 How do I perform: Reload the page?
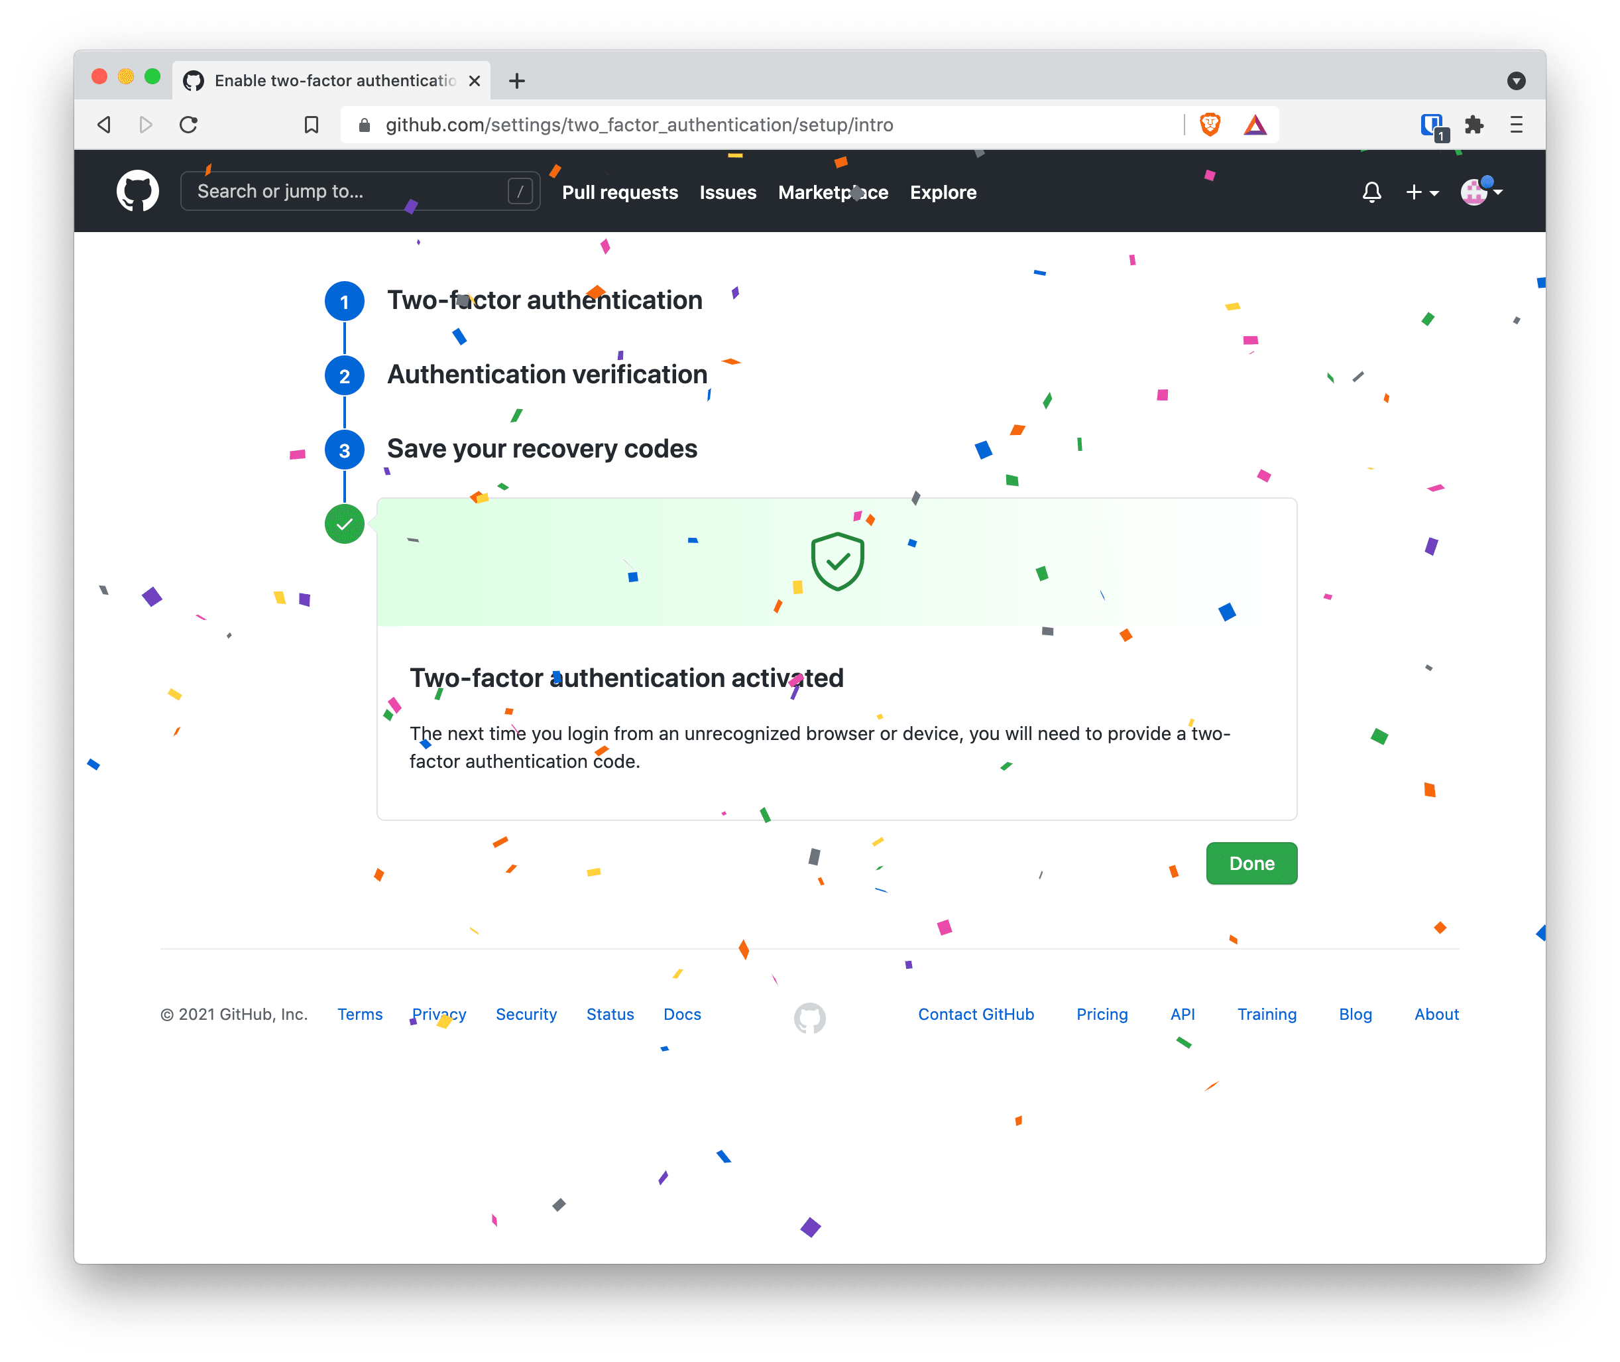pos(188,124)
